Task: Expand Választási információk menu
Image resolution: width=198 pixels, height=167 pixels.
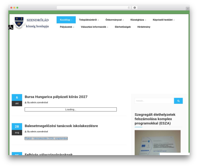Action: click(x=95, y=27)
